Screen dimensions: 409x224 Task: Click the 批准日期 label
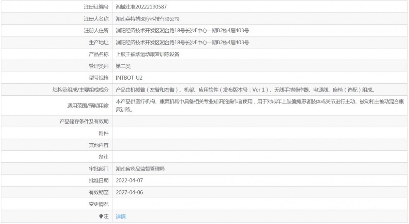point(99,180)
